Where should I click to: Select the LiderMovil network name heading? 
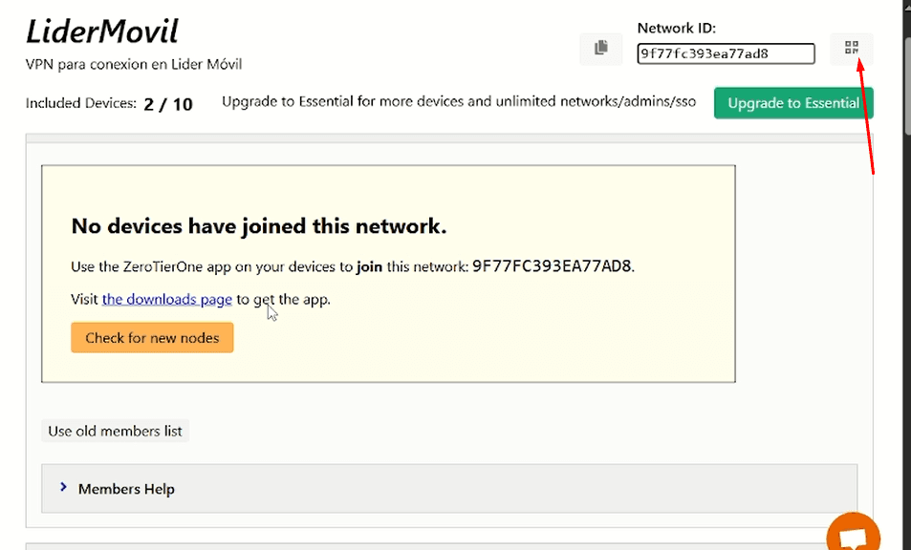click(x=101, y=32)
